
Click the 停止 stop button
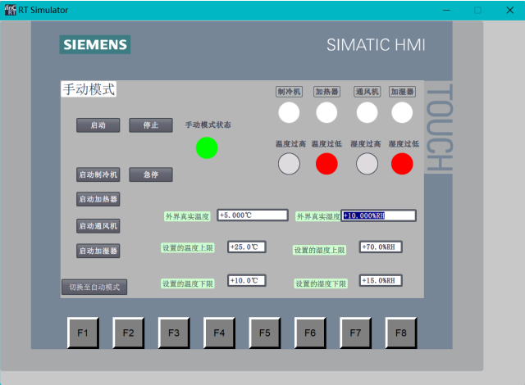tap(151, 125)
